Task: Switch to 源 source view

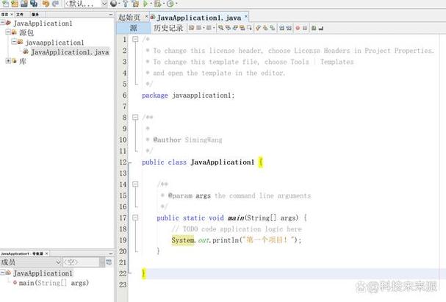Action: (133, 28)
